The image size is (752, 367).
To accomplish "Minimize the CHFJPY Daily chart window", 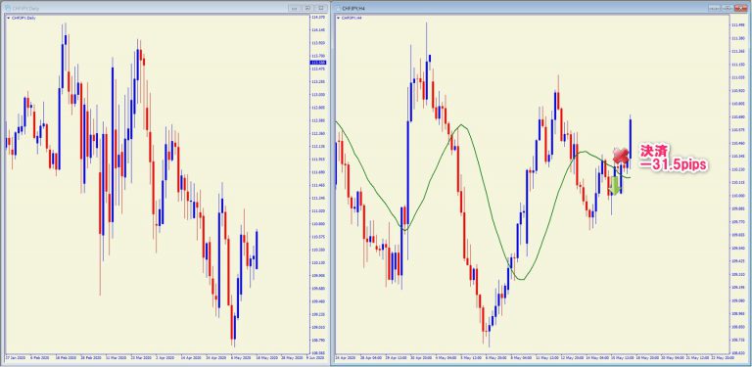I will click(294, 8).
